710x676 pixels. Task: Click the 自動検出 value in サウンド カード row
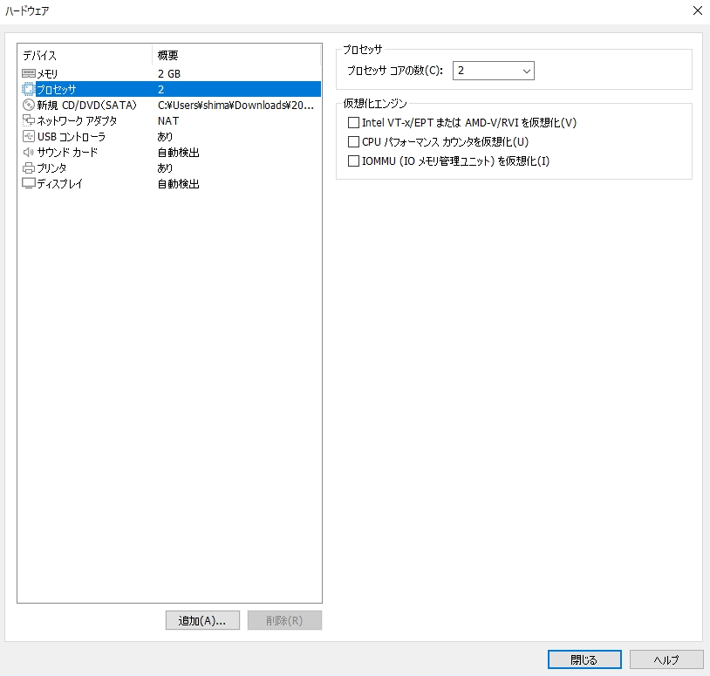179,152
